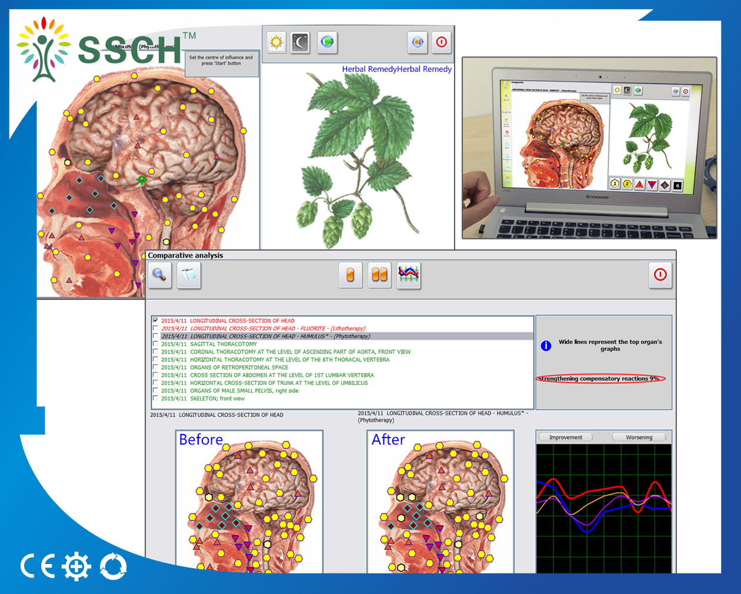Tick the HORIZONTAL CROSS-SECTION OF TRUNK checkbox

coord(155,383)
